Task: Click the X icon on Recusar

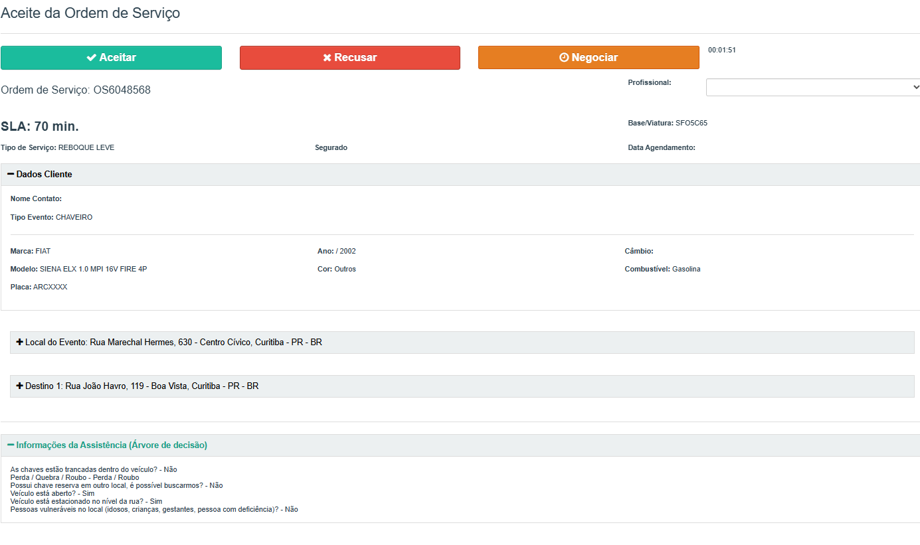Action: (x=327, y=58)
